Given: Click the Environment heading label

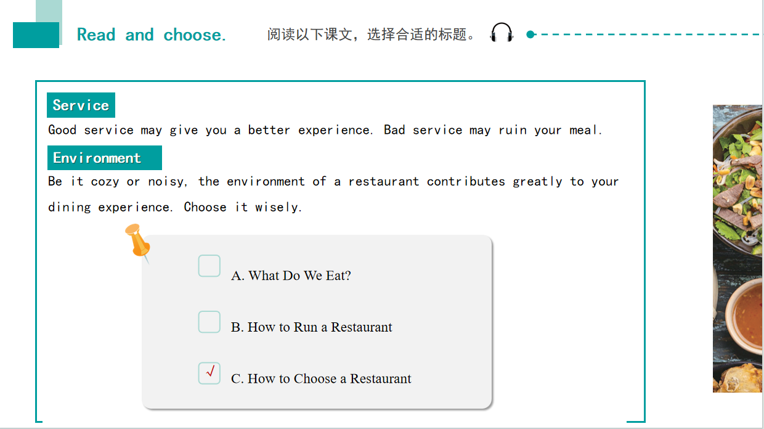Looking at the screenshot, I should [104, 158].
